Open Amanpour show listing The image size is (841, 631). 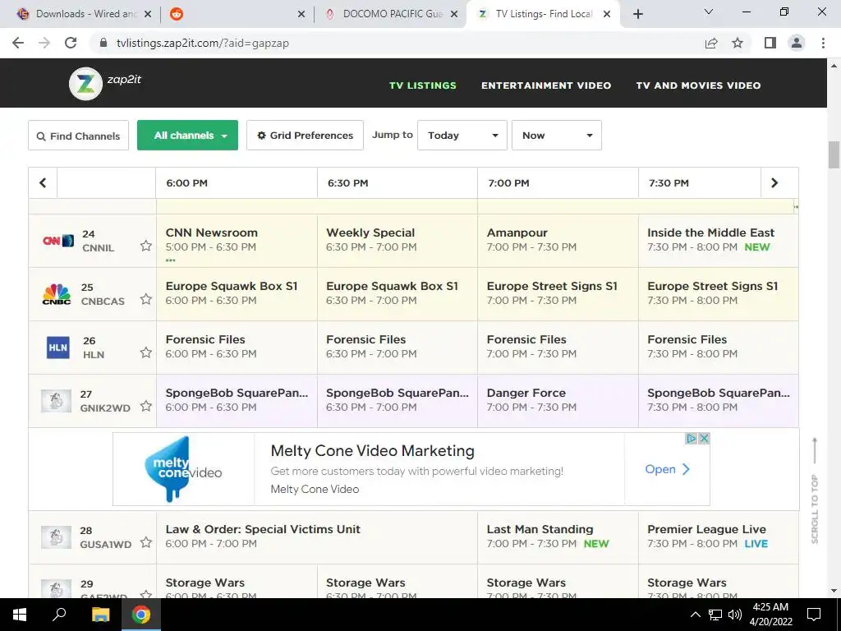pyautogui.click(x=558, y=241)
